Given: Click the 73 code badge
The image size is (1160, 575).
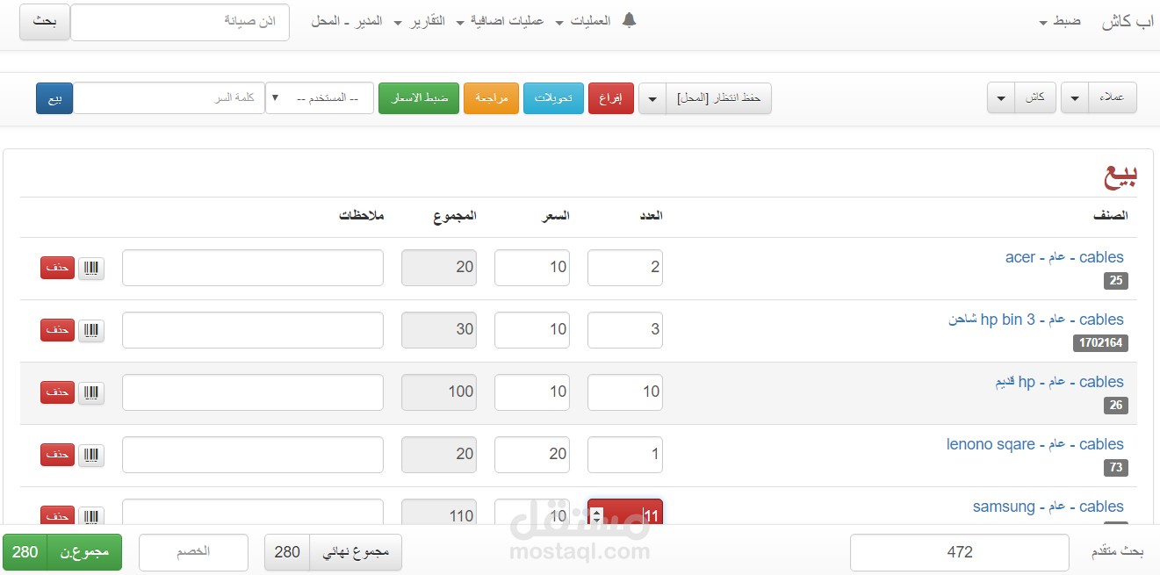Looking at the screenshot, I should click(1116, 468).
